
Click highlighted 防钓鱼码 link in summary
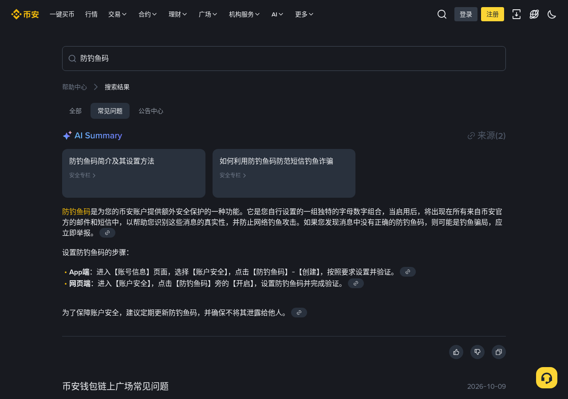[x=76, y=211]
